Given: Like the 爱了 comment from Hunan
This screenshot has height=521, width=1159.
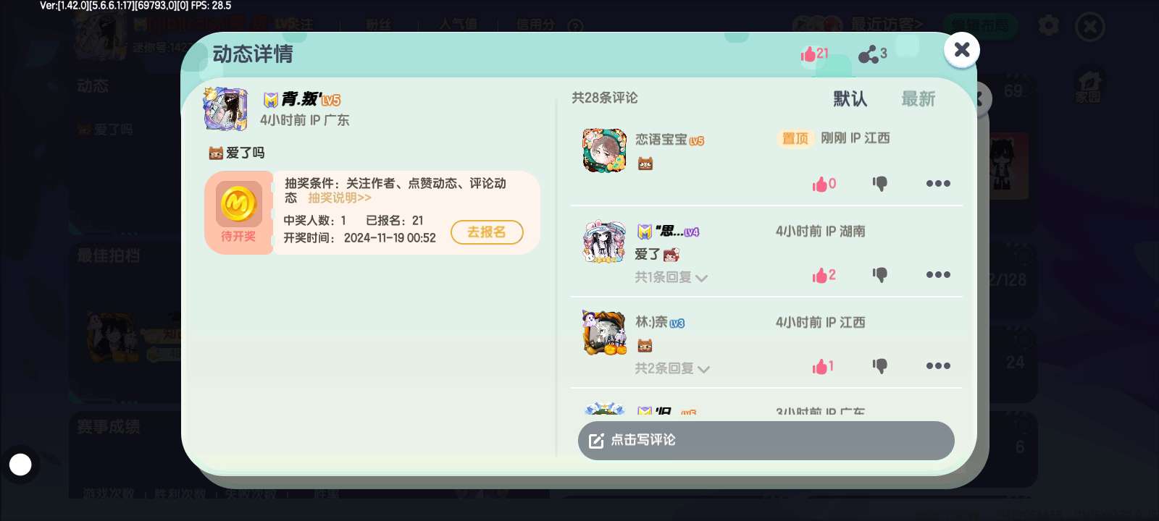Looking at the screenshot, I should 824,275.
